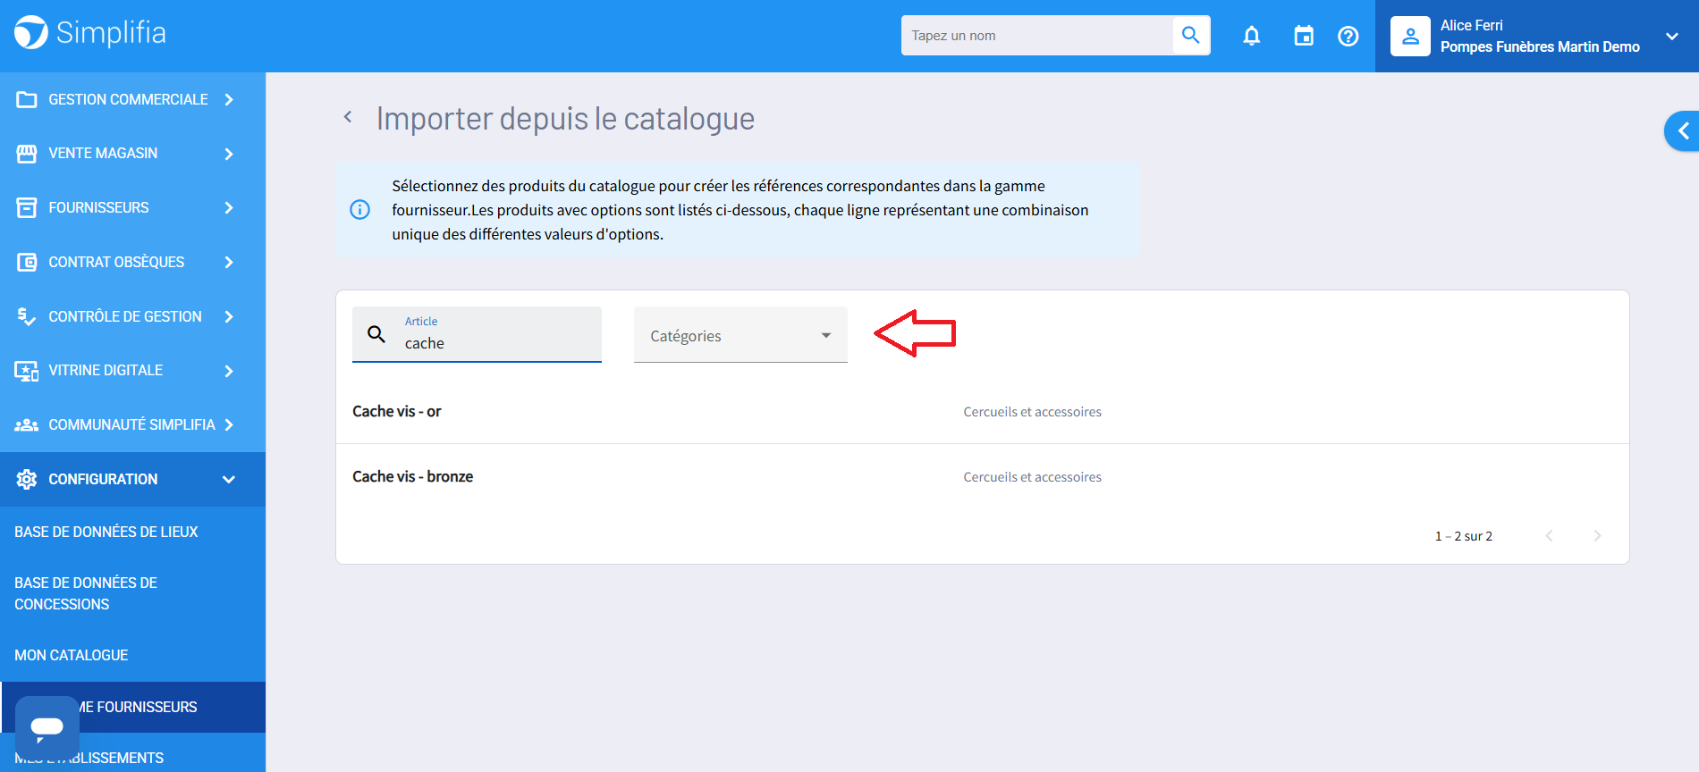This screenshot has width=1699, height=772.
Task: Open the Communauté Simplifia menu
Action: click(x=132, y=424)
